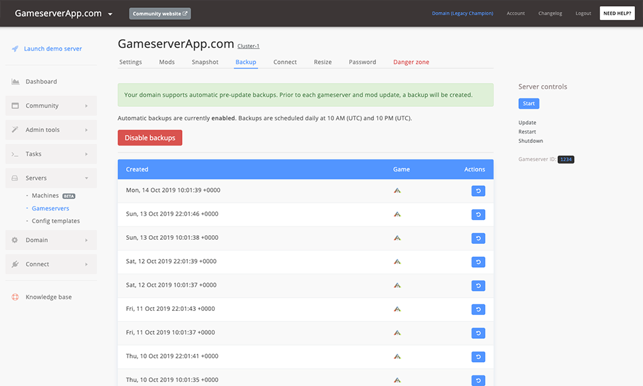The image size is (643, 386).
Task: Click game icon in Mon, 14 Oct 10:01:39 row
Action: click(397, 190)
